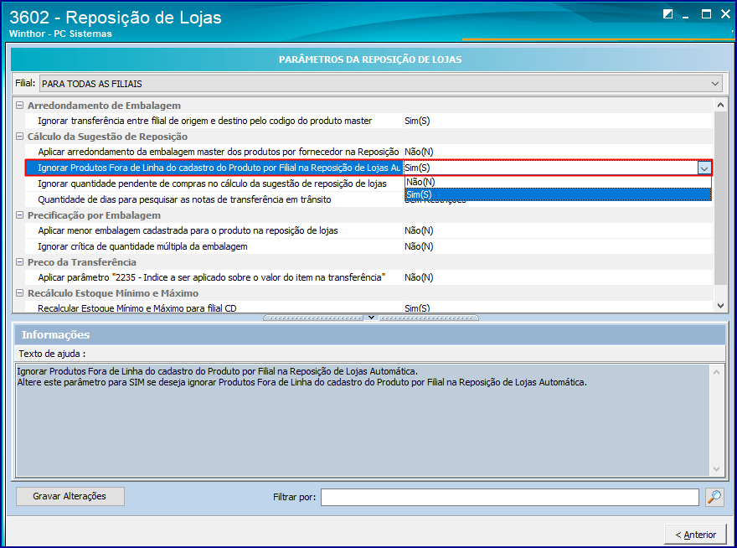Image resolution: width=737 pixels, height=548 pixels.
Task: Click the Filtrar por input field
Action: pos(510,497)
